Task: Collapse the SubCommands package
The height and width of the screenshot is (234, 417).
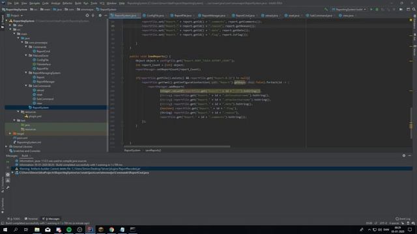Action: point(26,86)
